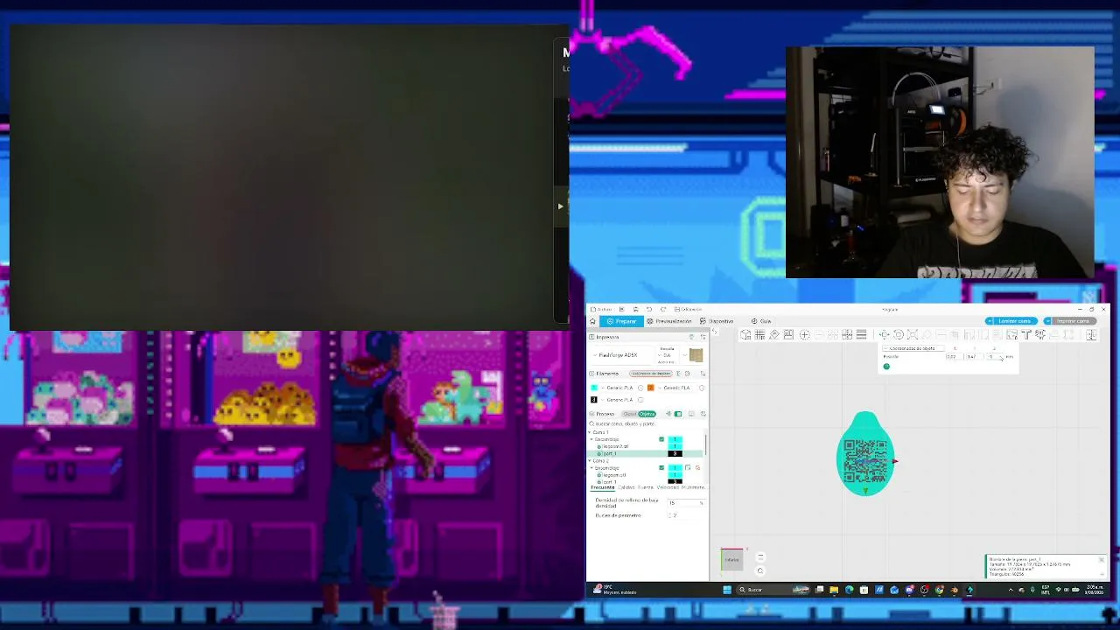This screenshot has height=630, width=1120.
Task: Click the edit icon next to filament 1
Action: point(640,388)
